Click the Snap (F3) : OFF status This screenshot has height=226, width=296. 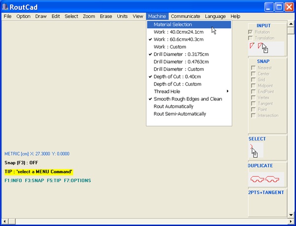click(x=21, y=163)
